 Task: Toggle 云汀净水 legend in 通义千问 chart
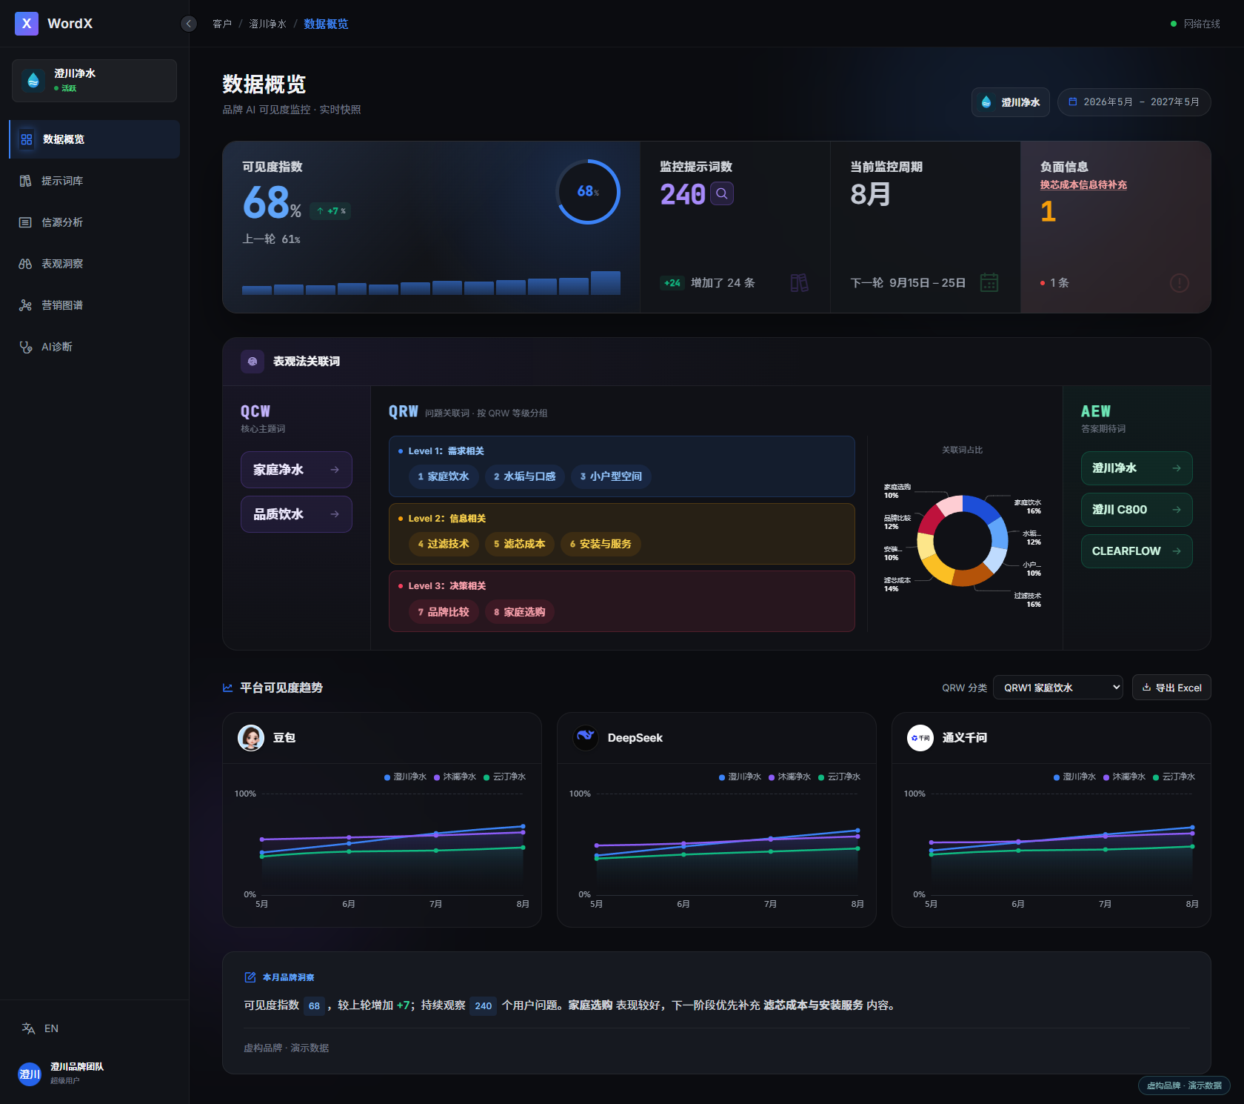pyautogui.click(x=1174, y=777)
